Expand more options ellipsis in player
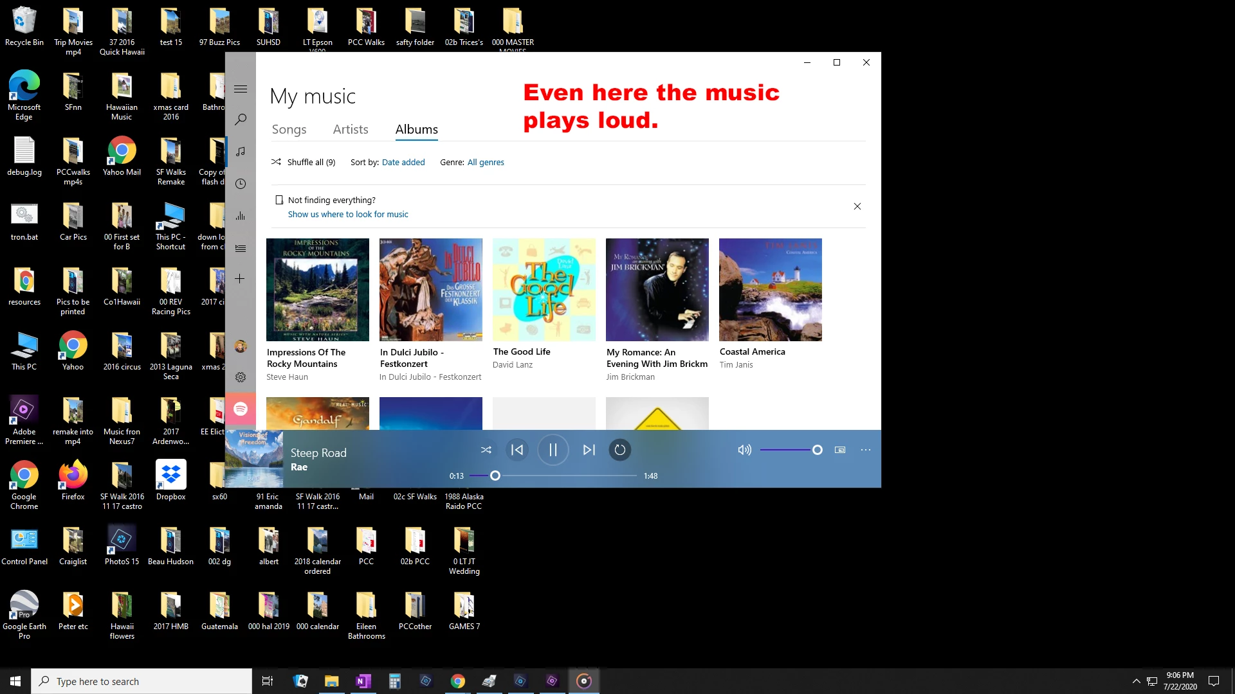This screenshot has height=694, width=1235. 866,450
